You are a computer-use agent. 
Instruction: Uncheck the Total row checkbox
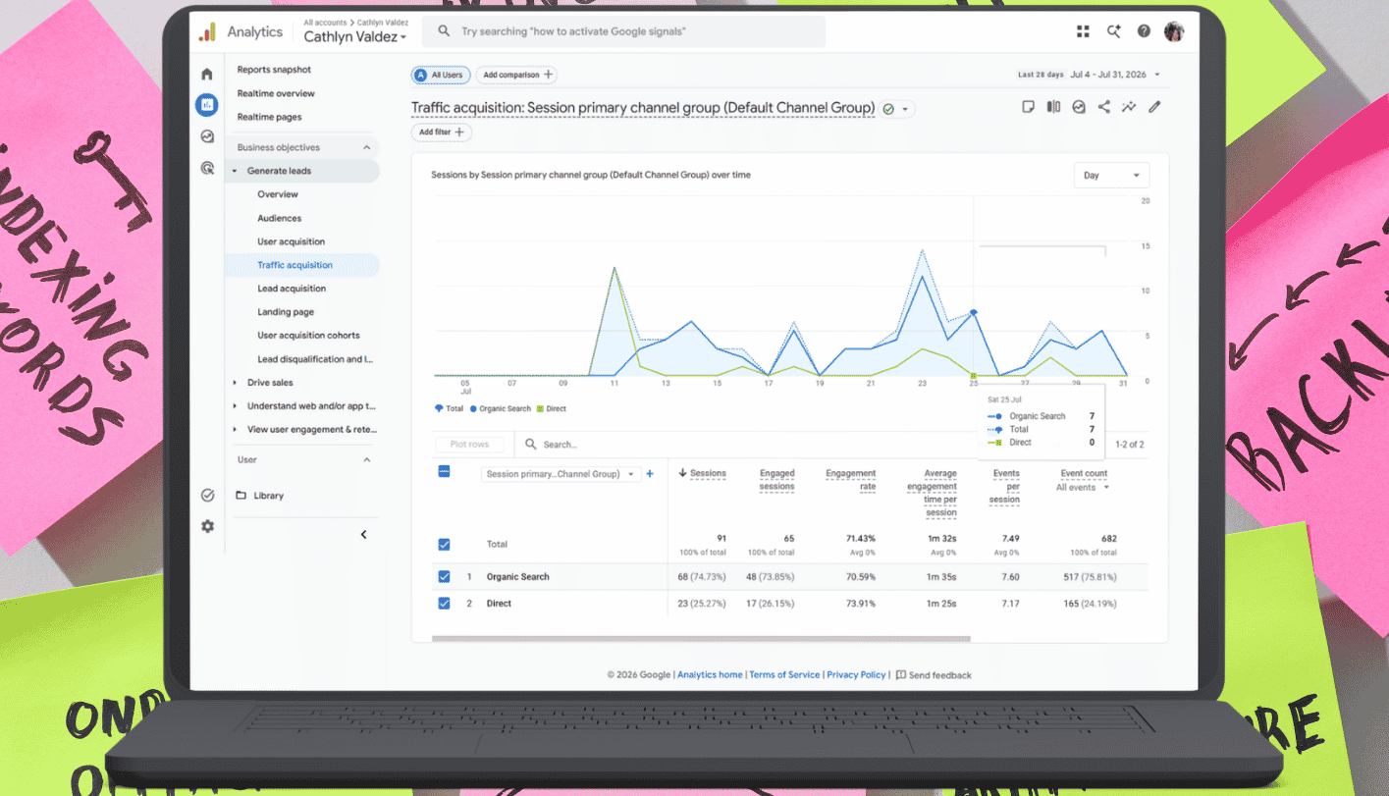[444, 544]
